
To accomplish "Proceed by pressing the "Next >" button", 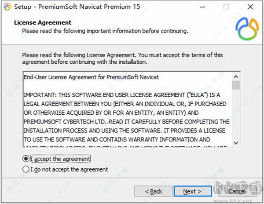I will pyautogui.click(x=193, y=191).
